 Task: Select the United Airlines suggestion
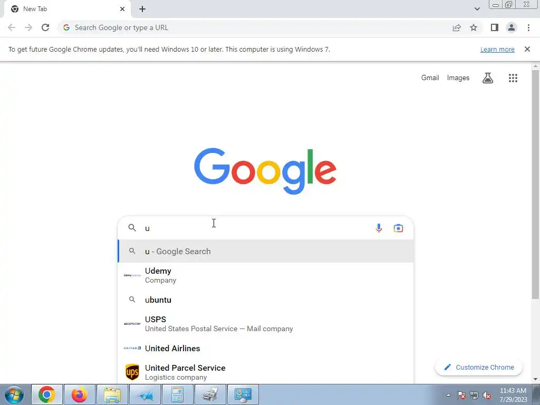266,348
